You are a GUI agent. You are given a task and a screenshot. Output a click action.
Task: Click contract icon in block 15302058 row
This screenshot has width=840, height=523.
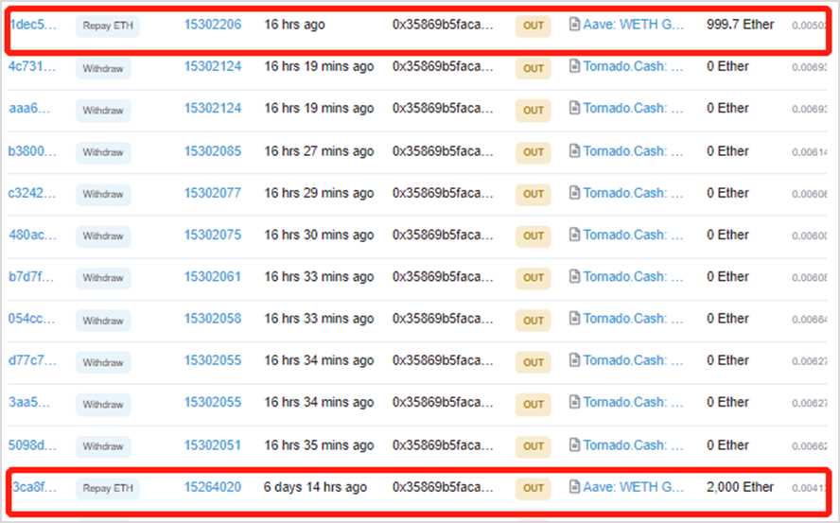pos(574,319)
